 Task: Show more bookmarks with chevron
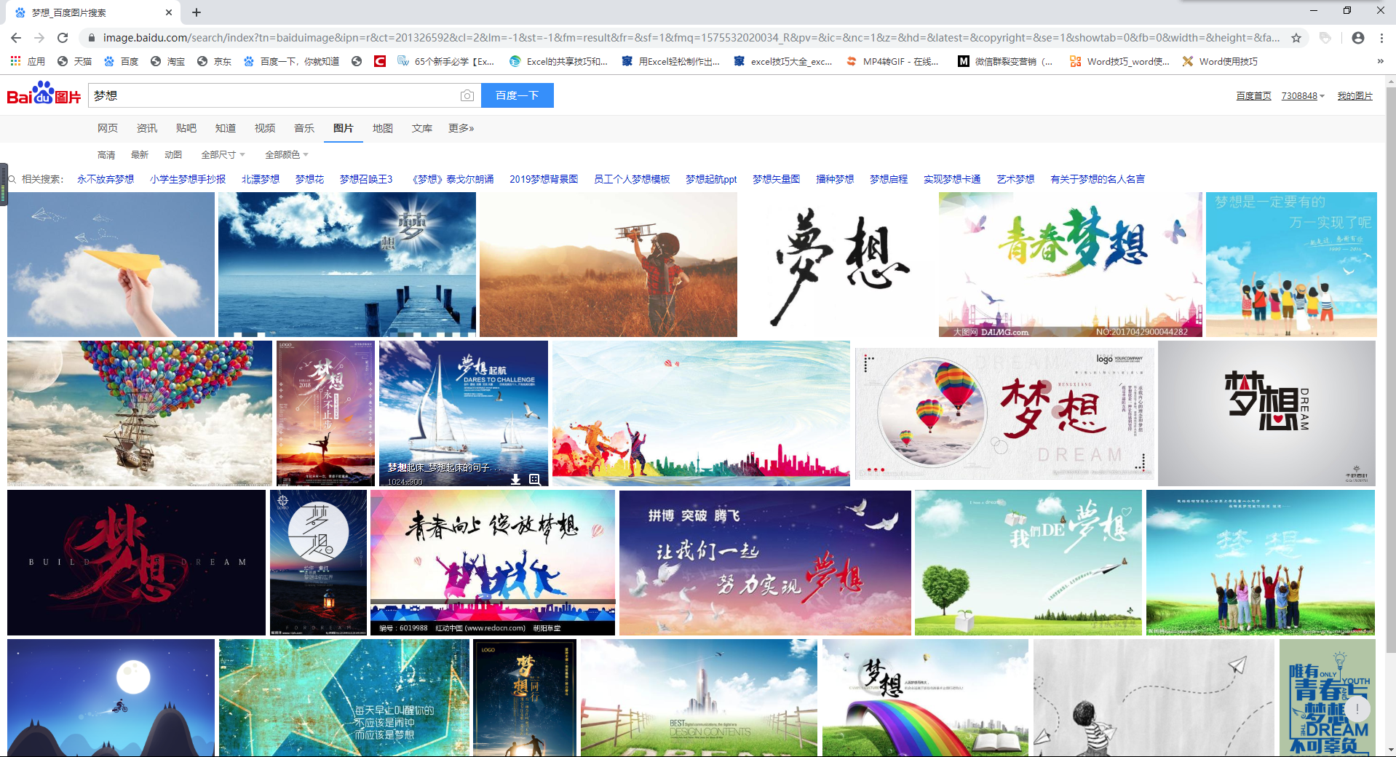[x=1380, y=61]
